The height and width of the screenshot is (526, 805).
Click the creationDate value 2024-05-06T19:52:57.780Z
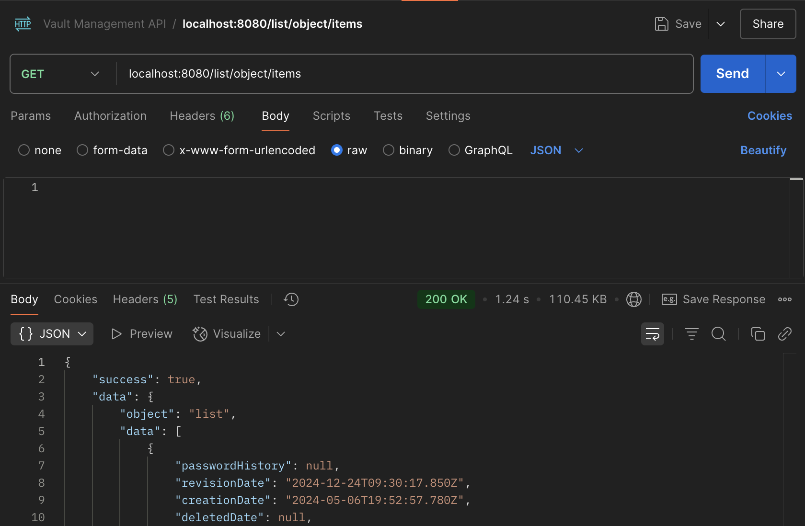(375, 500)
